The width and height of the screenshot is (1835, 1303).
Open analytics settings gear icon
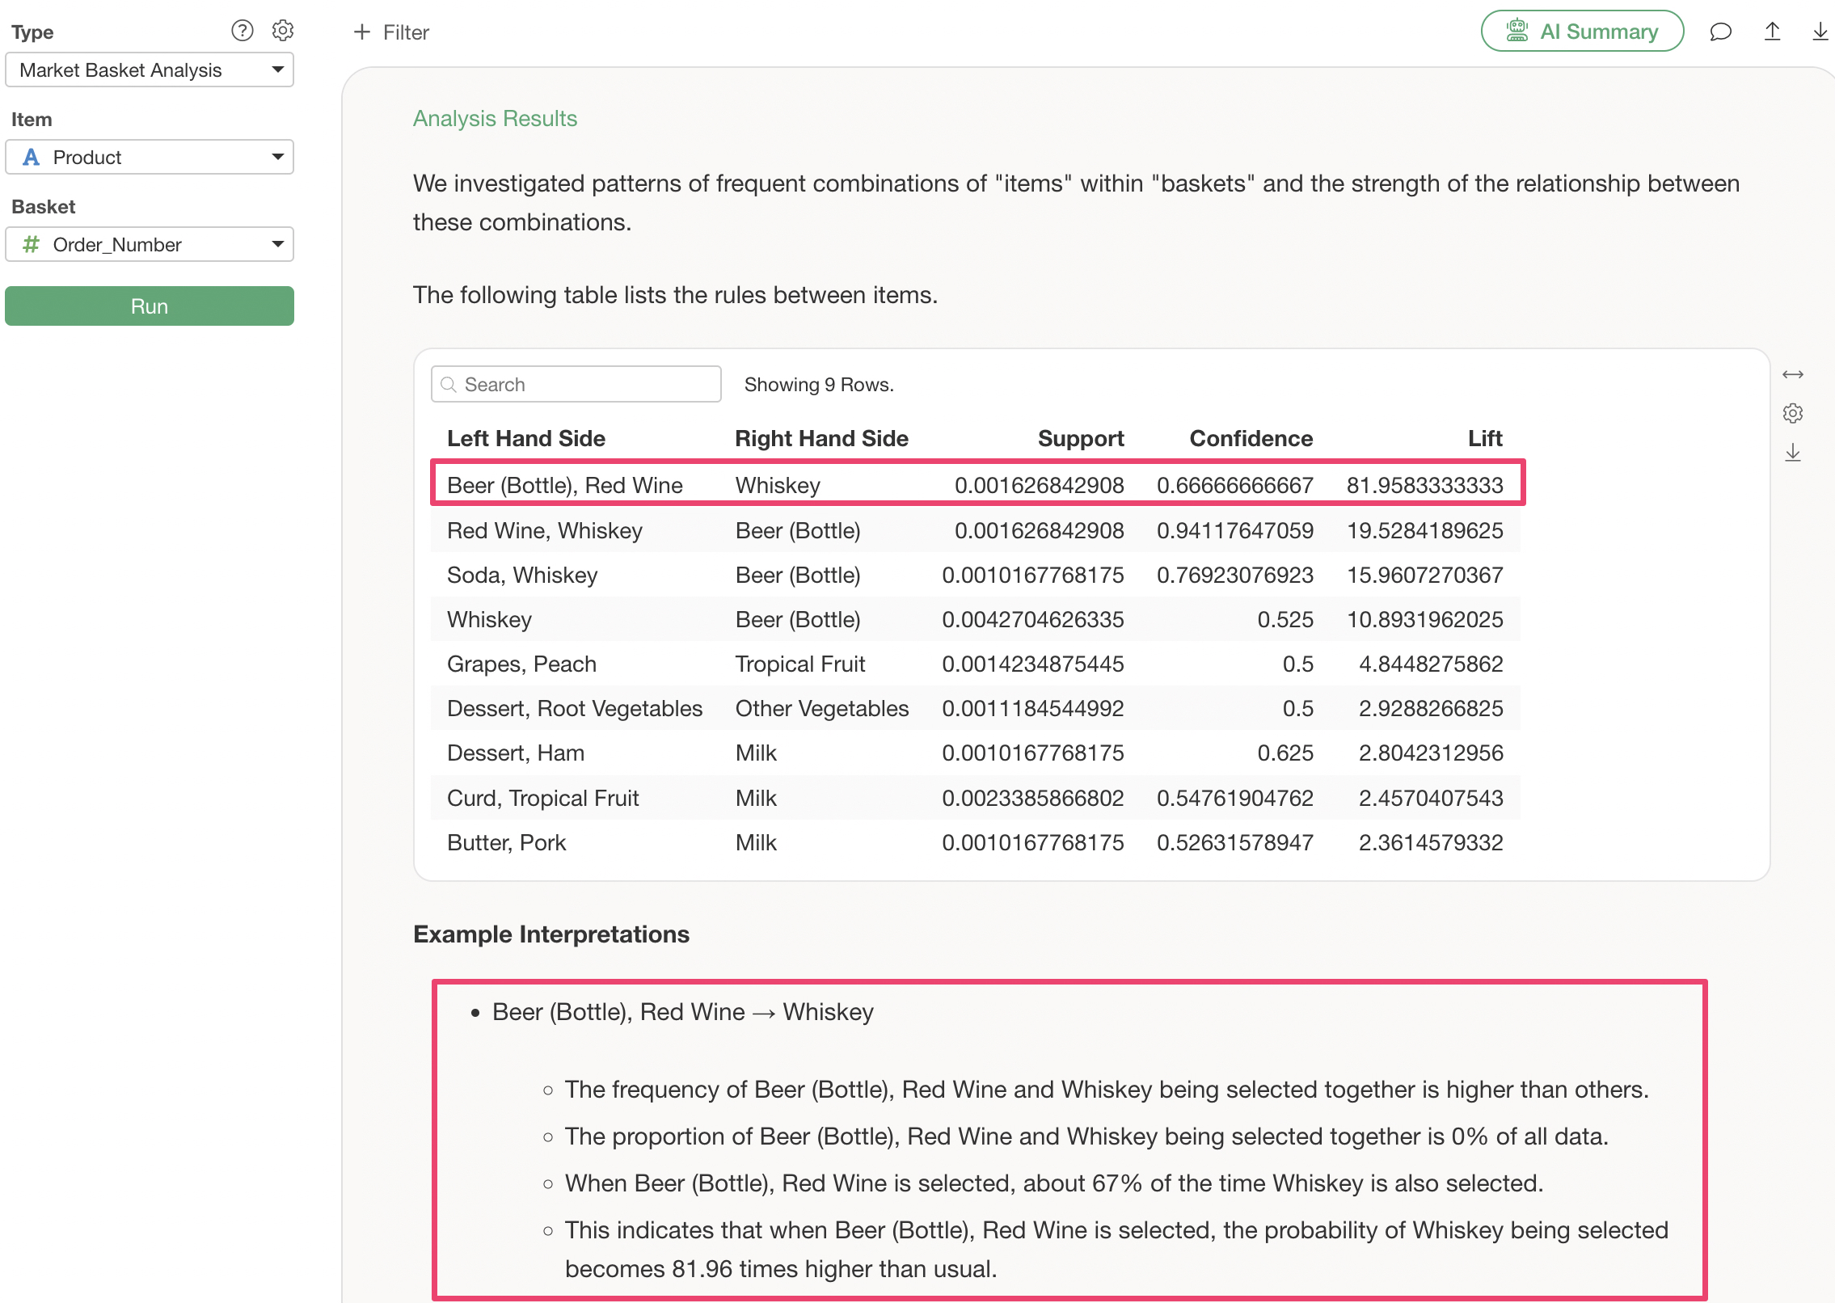282,31
